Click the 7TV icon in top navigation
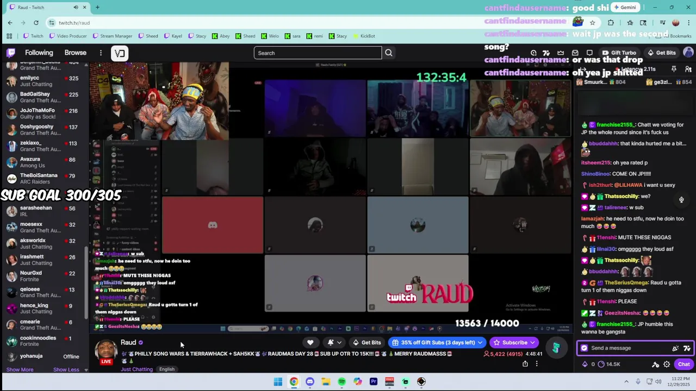The width and height of the screenshot is (696, 391). point(546,53)
